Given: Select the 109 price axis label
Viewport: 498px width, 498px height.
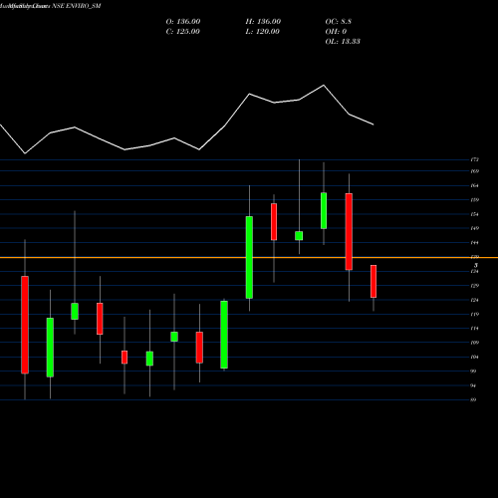Looking at the screenshot, I should click(x=475, y=343).
